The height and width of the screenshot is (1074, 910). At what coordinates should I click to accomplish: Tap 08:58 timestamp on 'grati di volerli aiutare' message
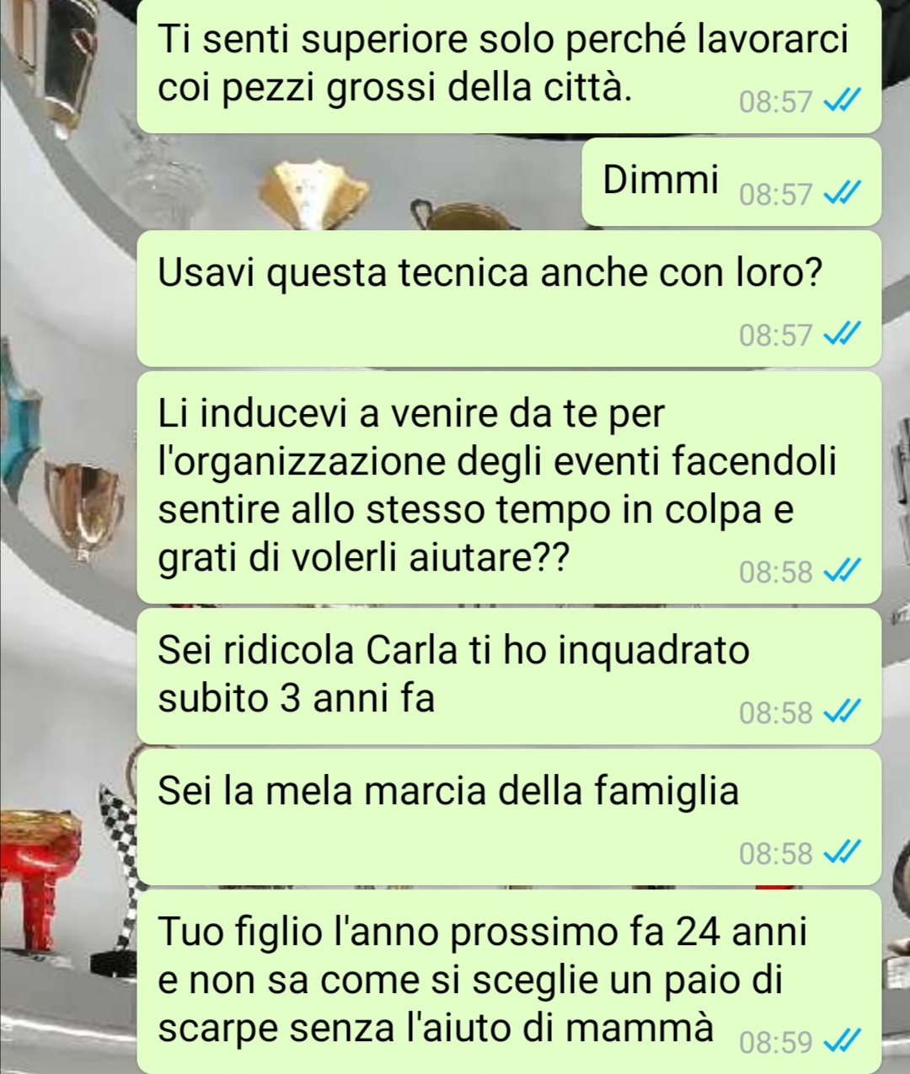tap(775, 572)
